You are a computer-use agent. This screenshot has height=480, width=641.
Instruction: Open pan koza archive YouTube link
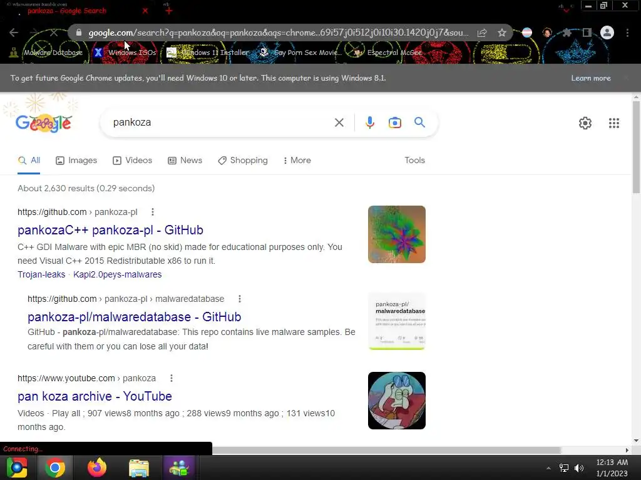[x=95, y=396]
